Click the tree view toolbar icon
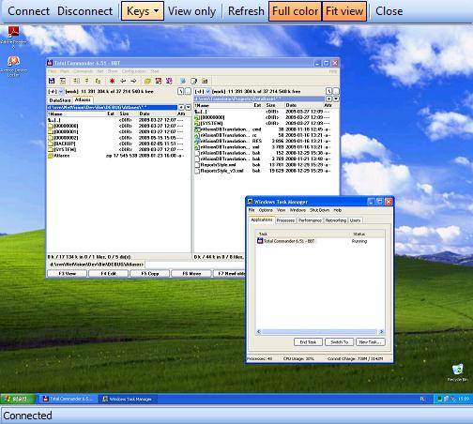This screenshot has width=473, height=424. point(98,81)
